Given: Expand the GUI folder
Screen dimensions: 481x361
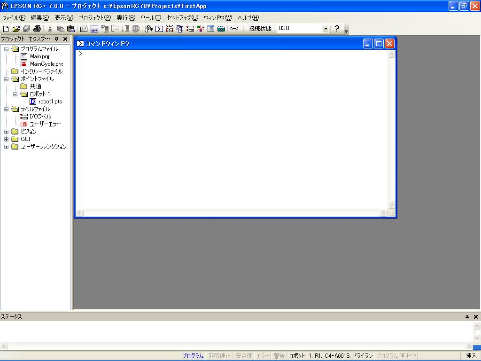Looking at the screenshot, I should pyautogui.click(x=6, y=139).
